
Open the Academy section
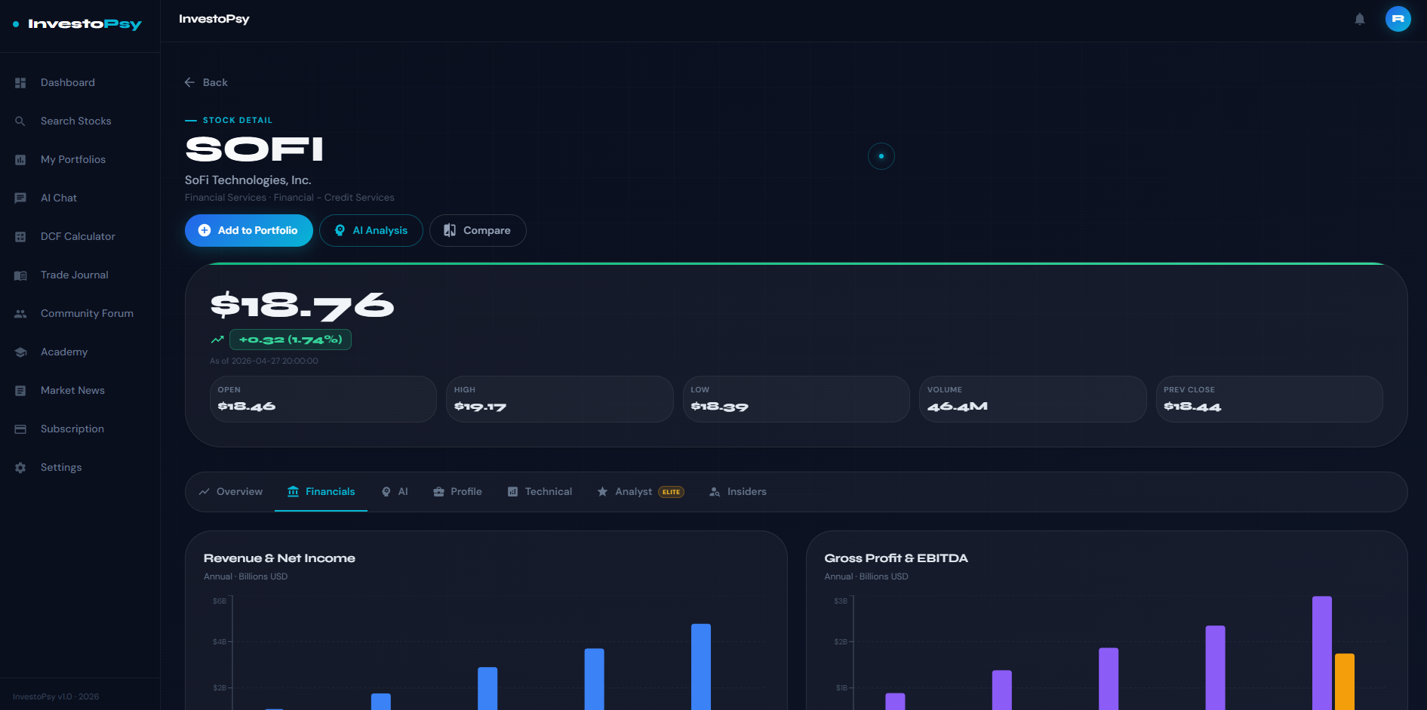[80, 352]
